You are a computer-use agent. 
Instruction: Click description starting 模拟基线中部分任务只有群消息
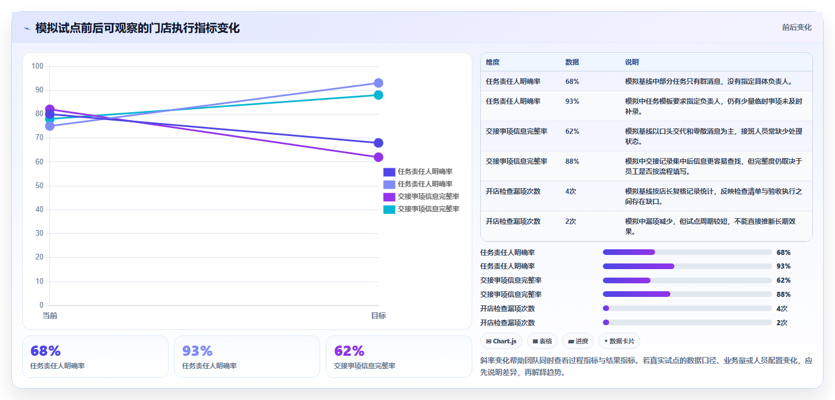(709, 82)
